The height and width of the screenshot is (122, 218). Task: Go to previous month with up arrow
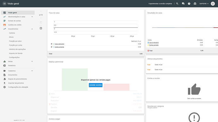point(41,11)
